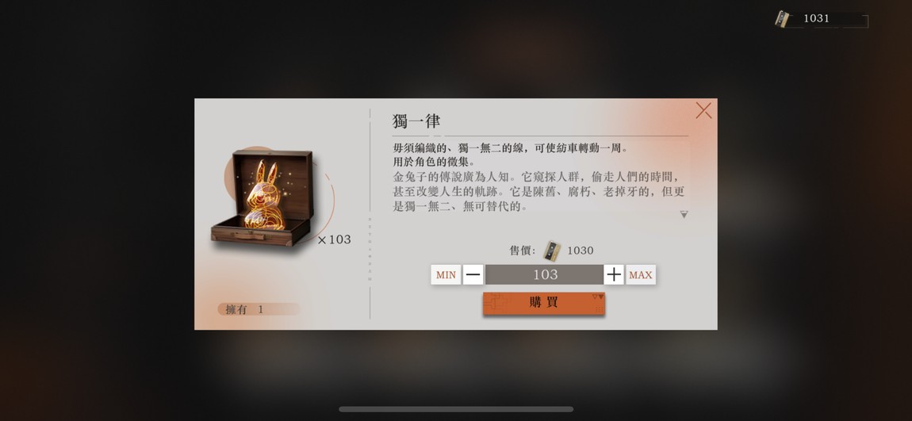
Task: Tap the cassette icon next to 售價
Action: point(552,251)
